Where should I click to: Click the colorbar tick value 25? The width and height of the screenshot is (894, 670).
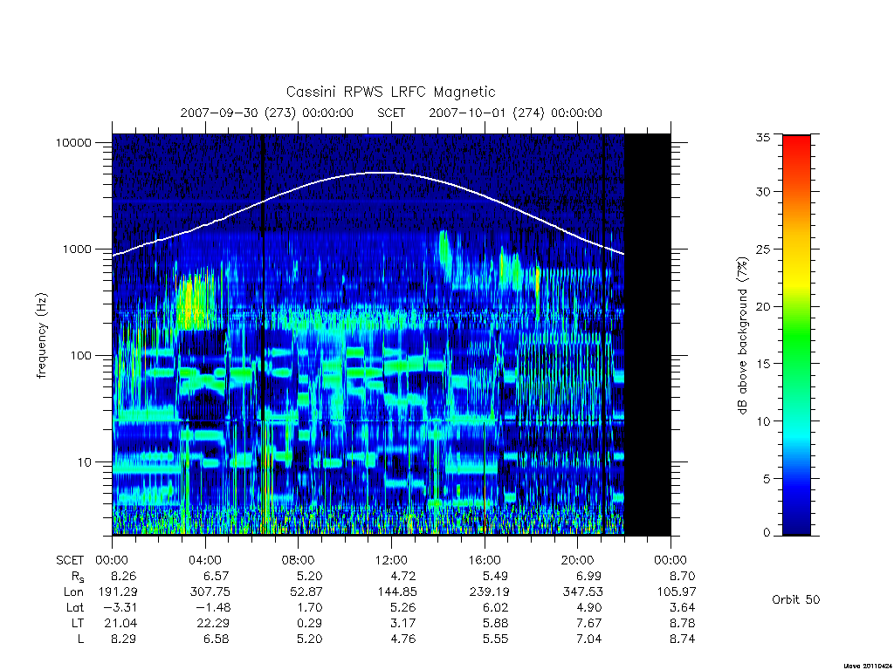pyautogui.click(x=763, y=250)
